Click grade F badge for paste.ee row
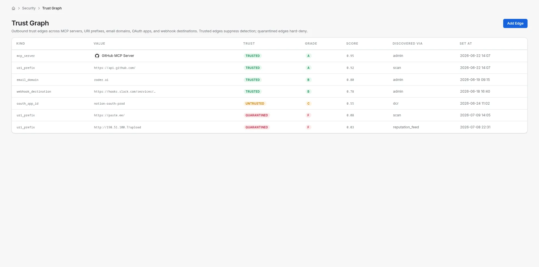 tap(308, 115)
